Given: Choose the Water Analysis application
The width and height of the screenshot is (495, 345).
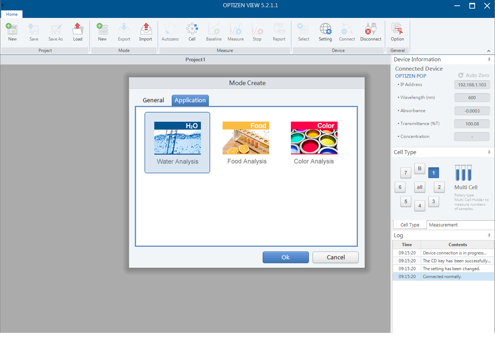Looking at the screenshot, I should coord(177,142).
